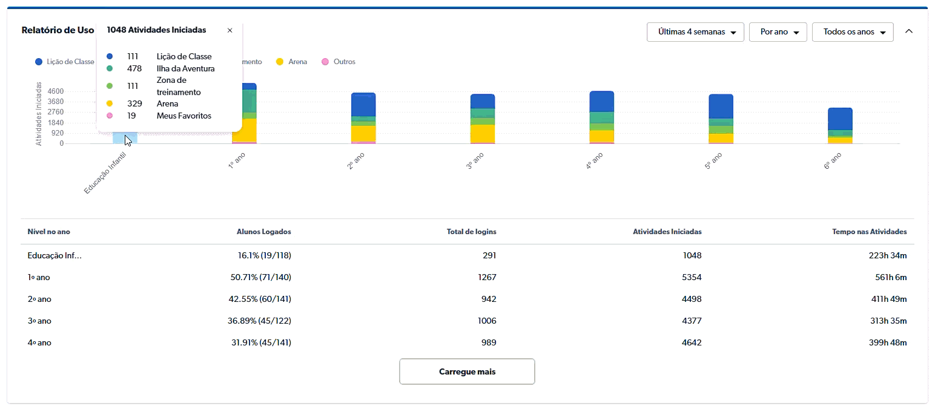The image size is (935, 409).
Task: Click the Lição de Classe blue legend dot
Action: pos(39,62)
